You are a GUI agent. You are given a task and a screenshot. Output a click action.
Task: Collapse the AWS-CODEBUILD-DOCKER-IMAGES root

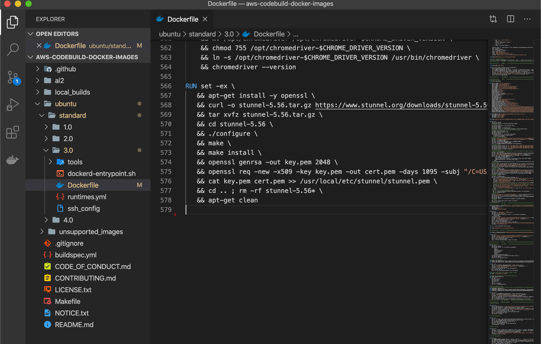pyautogui.click(x=30, y=57)
